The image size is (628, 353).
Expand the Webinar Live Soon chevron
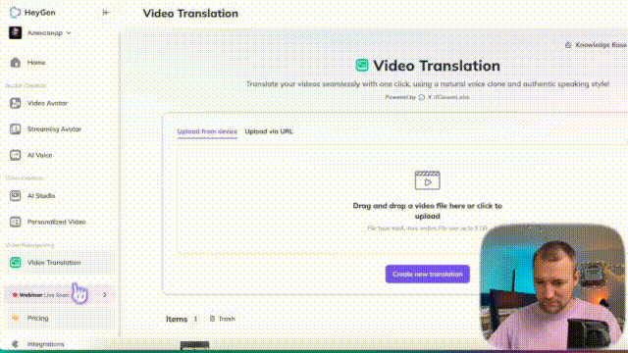click(105, 295)
